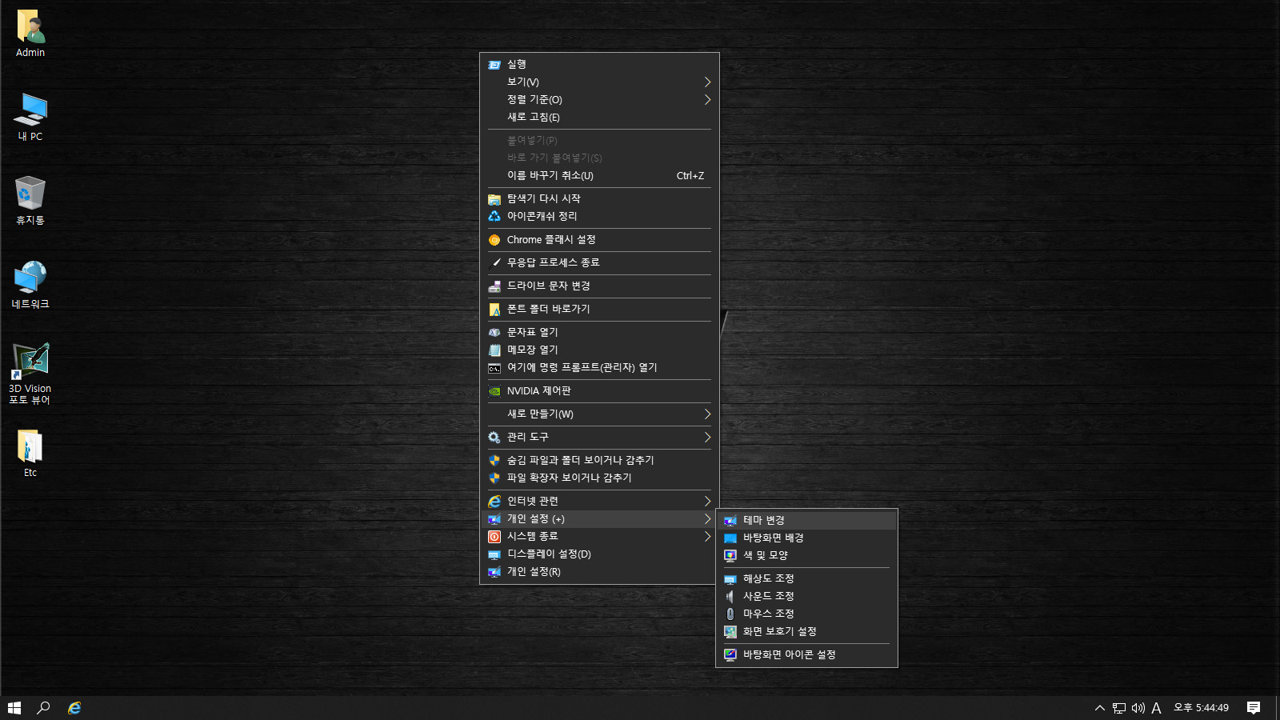Expand the 보기(V) submenu arrow
This screenshot has width=1280, height=720.
tap(707, 82)
